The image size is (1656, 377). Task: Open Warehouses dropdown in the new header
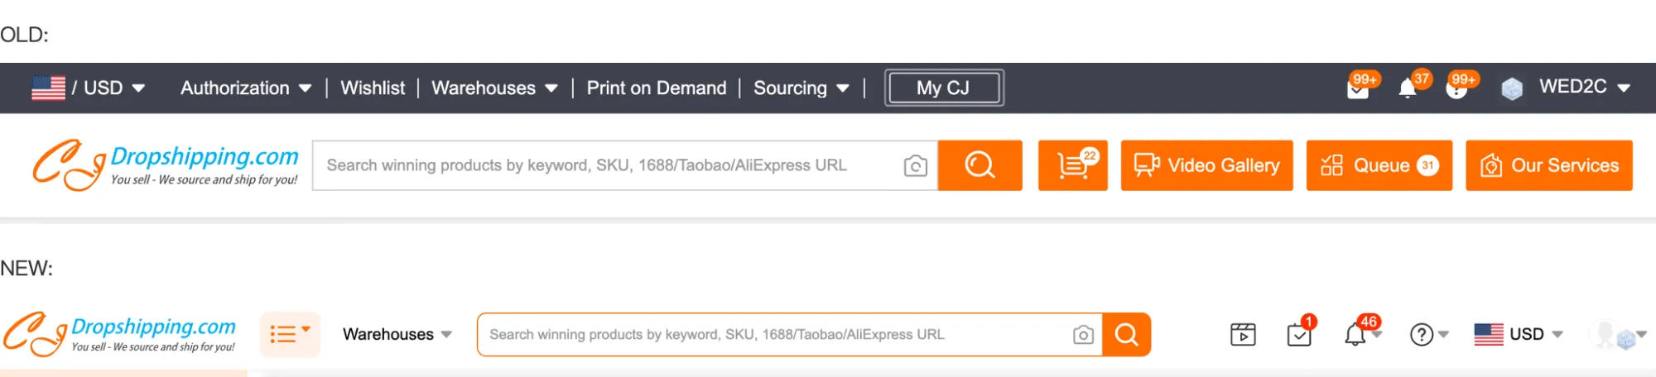pos(397,334)
